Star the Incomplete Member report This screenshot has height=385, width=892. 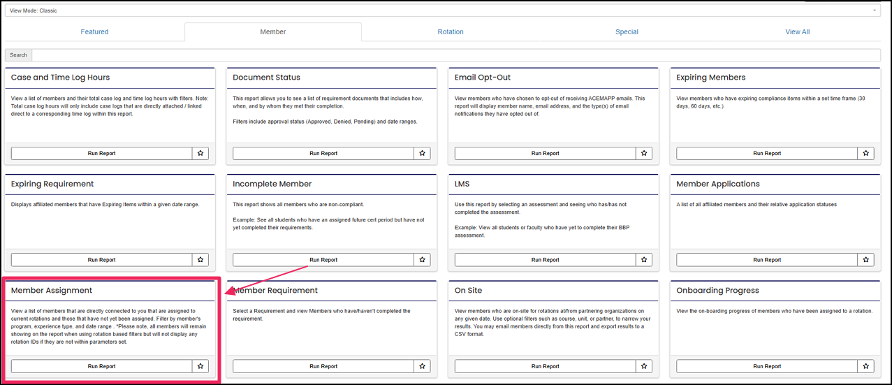[x=422, y=260]
